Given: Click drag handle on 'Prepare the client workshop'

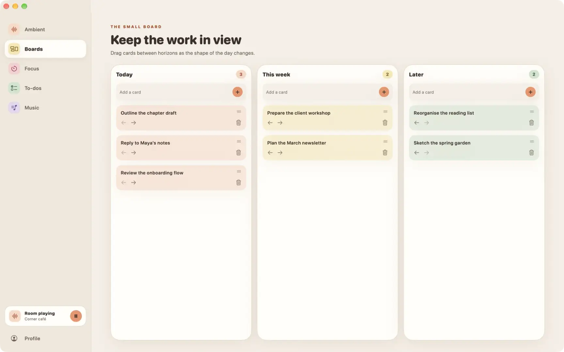Looking at the screenshot, I should click(385, 112).
